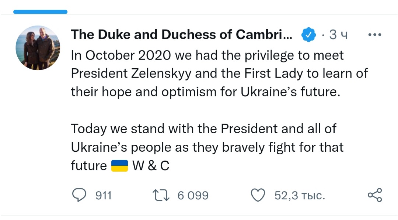The width and height of the screenshot is (398, 220).
Task: Click The Duke and Duchess account name
Action: pyautogui.click(x=181, y=35)
